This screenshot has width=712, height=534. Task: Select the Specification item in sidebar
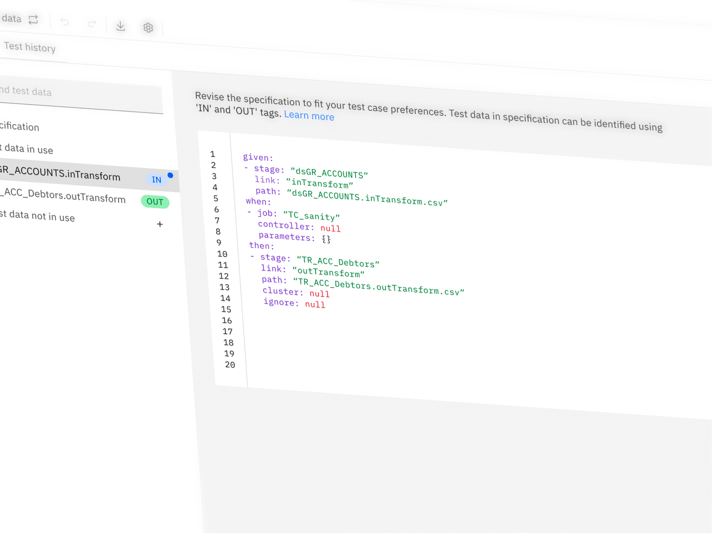20,126
